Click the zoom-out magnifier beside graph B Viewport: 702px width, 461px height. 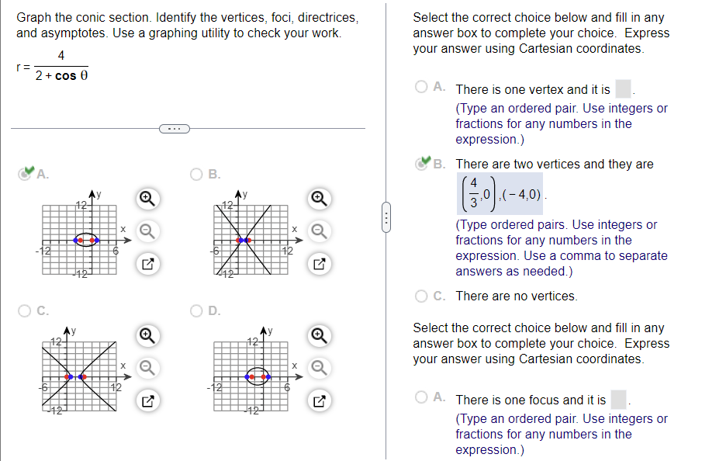coord(318,230)
